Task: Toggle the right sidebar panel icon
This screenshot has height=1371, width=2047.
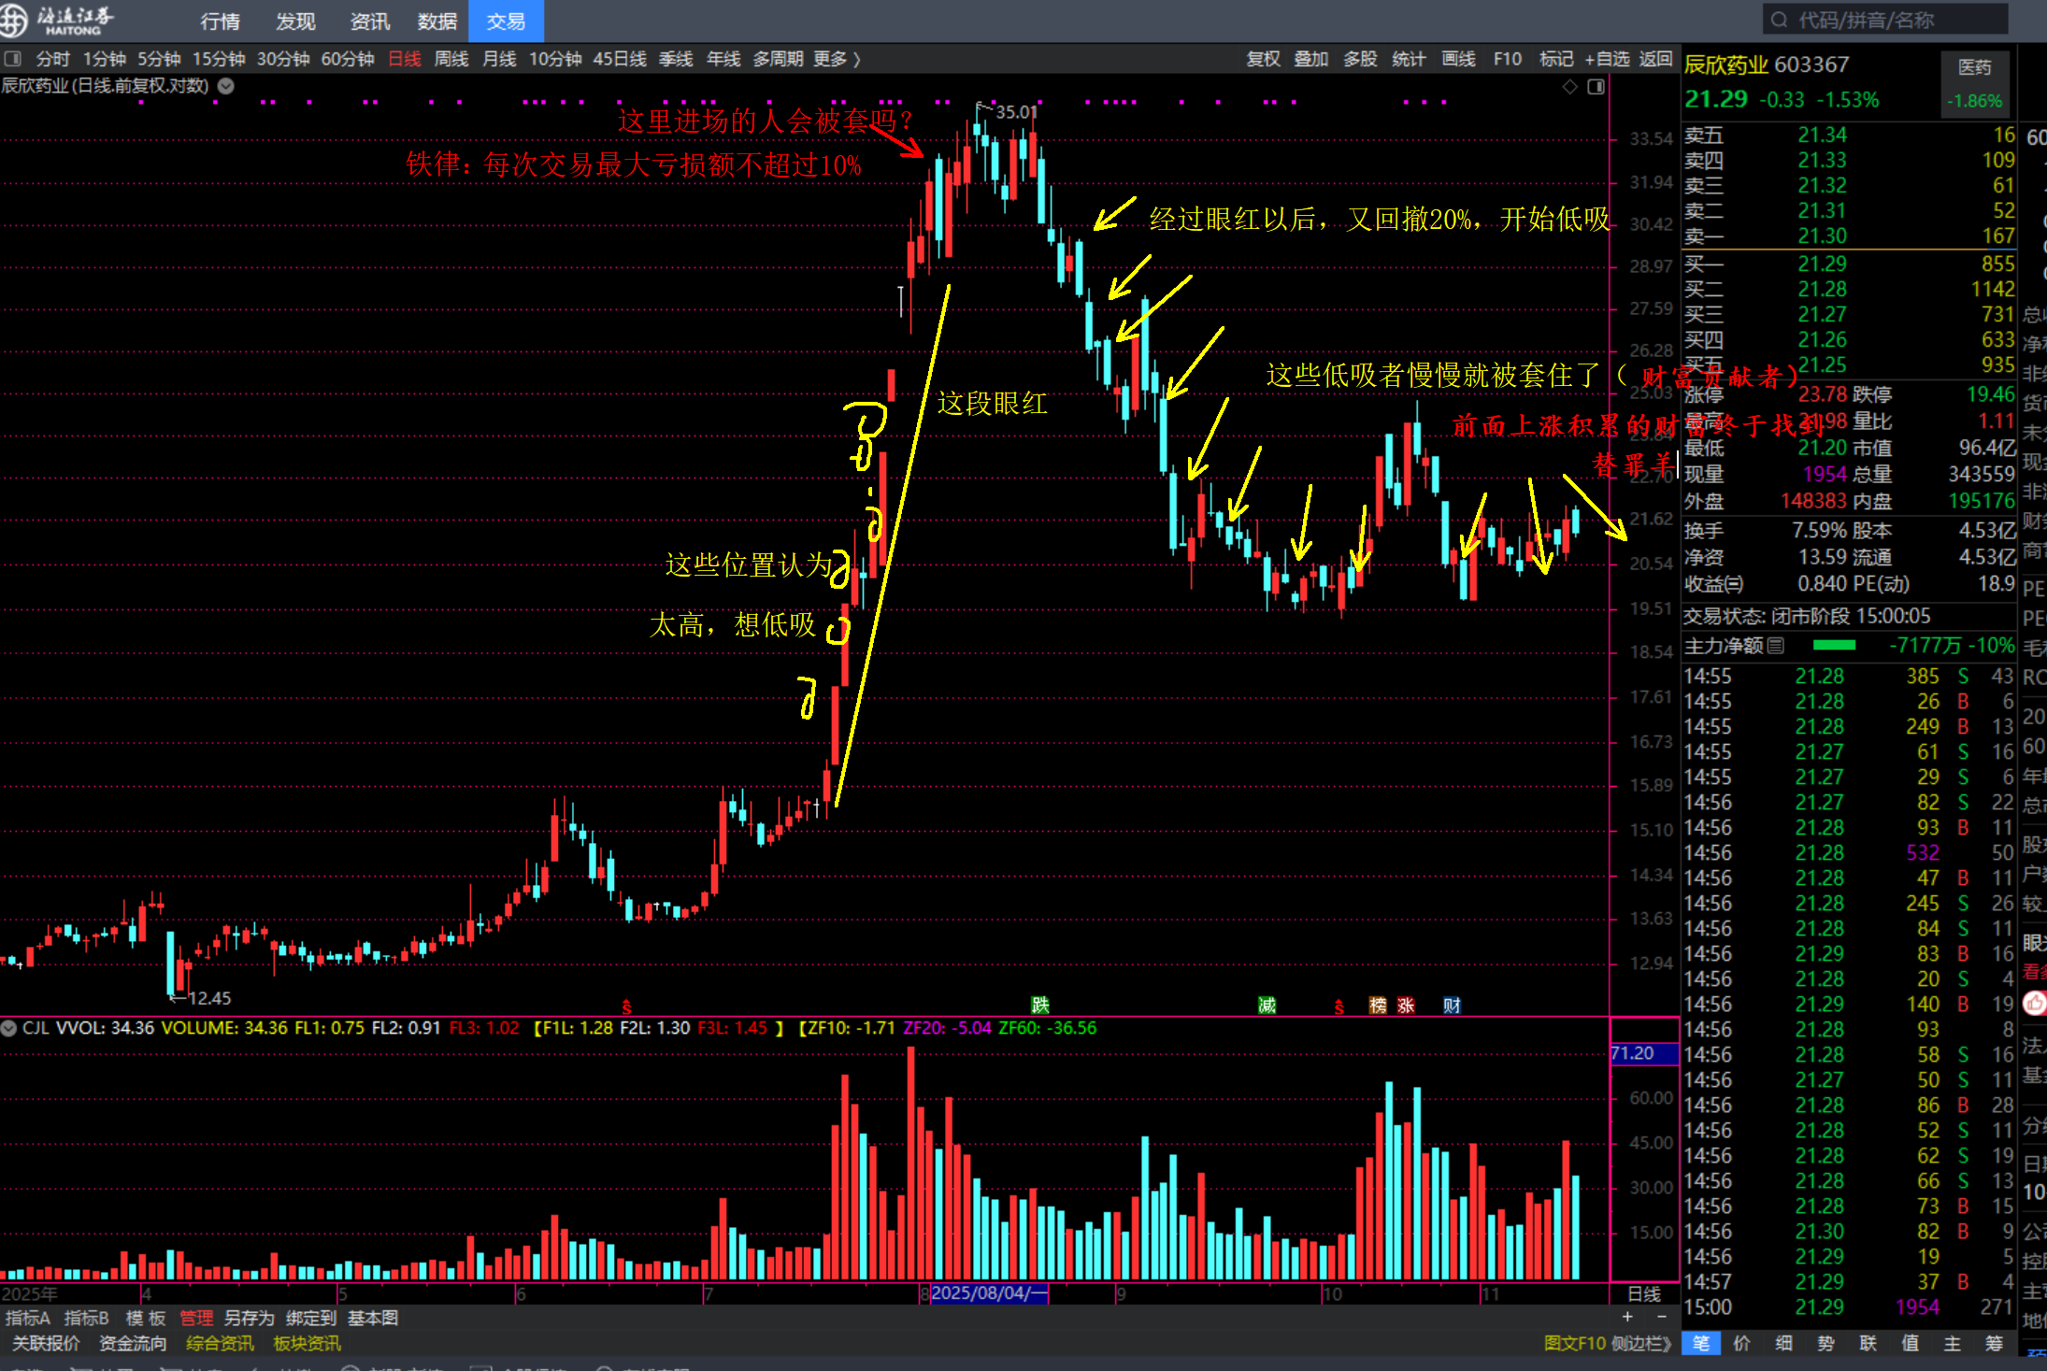Action: pyautogui.click(x=1596, y=87)
